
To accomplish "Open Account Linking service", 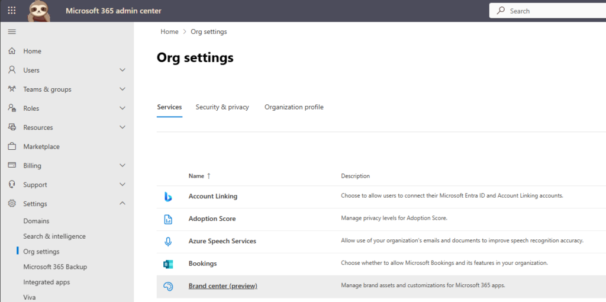I will [213, 197].
